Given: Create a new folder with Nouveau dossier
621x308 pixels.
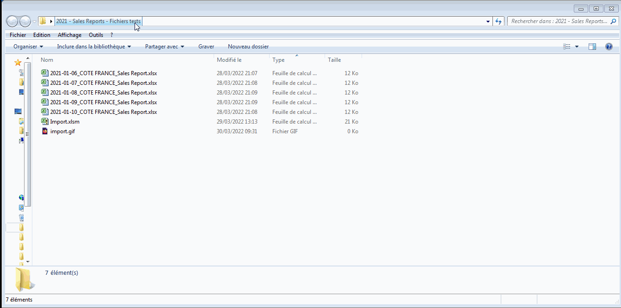Looking at the screenshot, I should click(248, 47).
